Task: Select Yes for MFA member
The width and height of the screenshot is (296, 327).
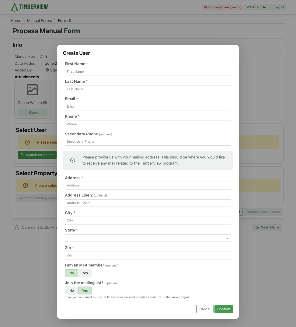Action: tap(85, 273)
